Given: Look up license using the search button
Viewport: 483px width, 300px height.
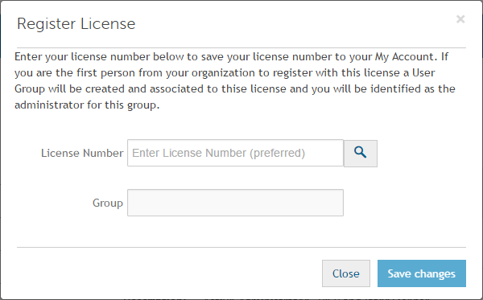Looking at the screenshot, I should (x=360, y=153).
